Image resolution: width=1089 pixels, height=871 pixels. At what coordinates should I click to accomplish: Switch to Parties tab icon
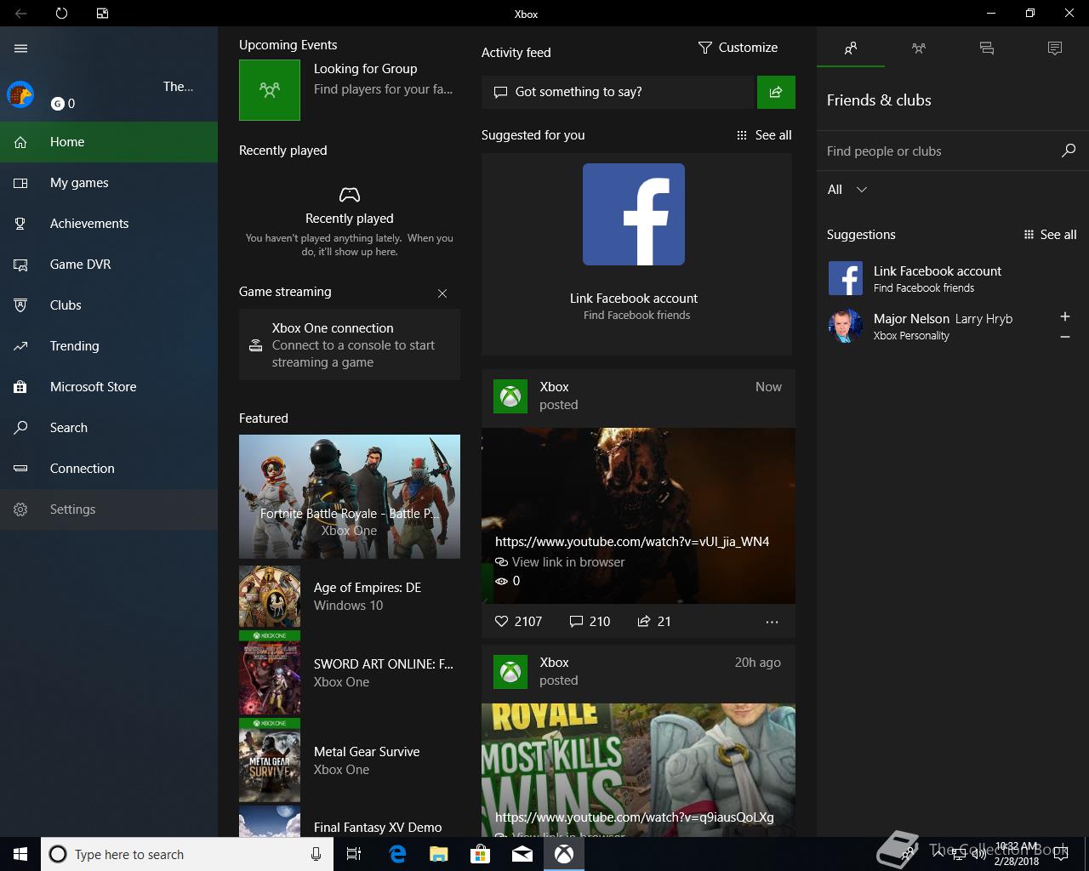pos(919,48)
